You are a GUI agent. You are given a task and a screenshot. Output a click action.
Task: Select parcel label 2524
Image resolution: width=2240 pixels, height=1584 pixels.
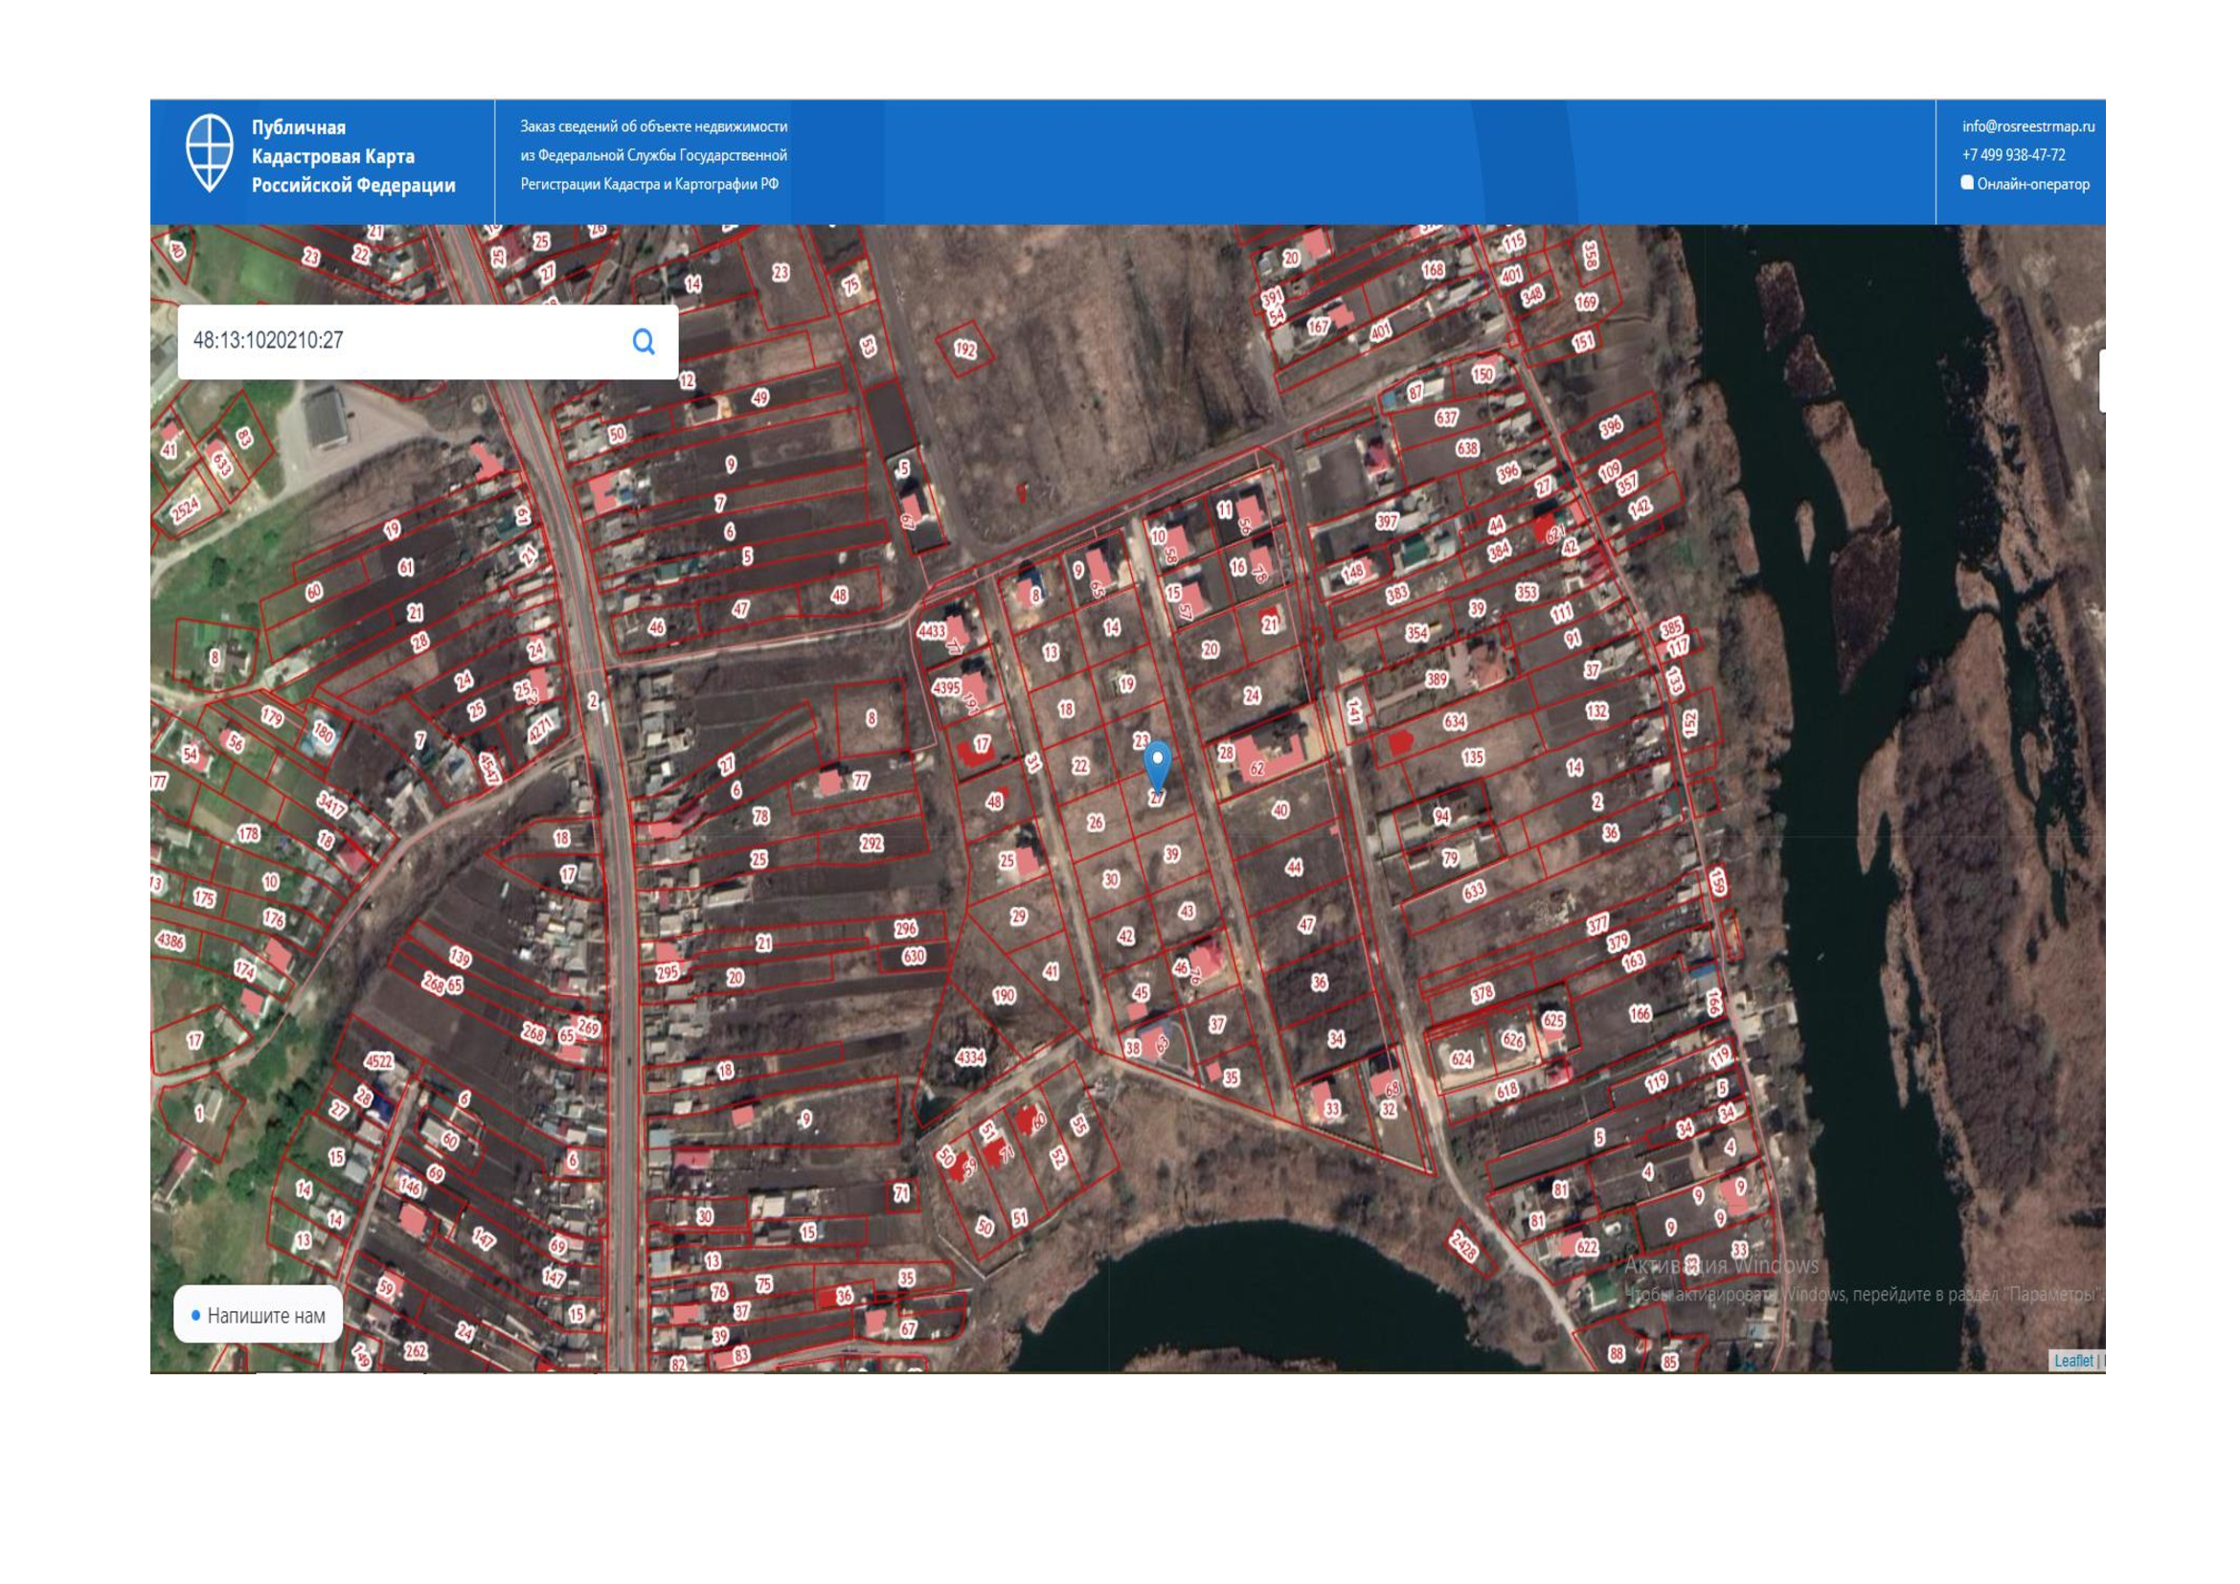pyautogui.click(x=185, y=509)
